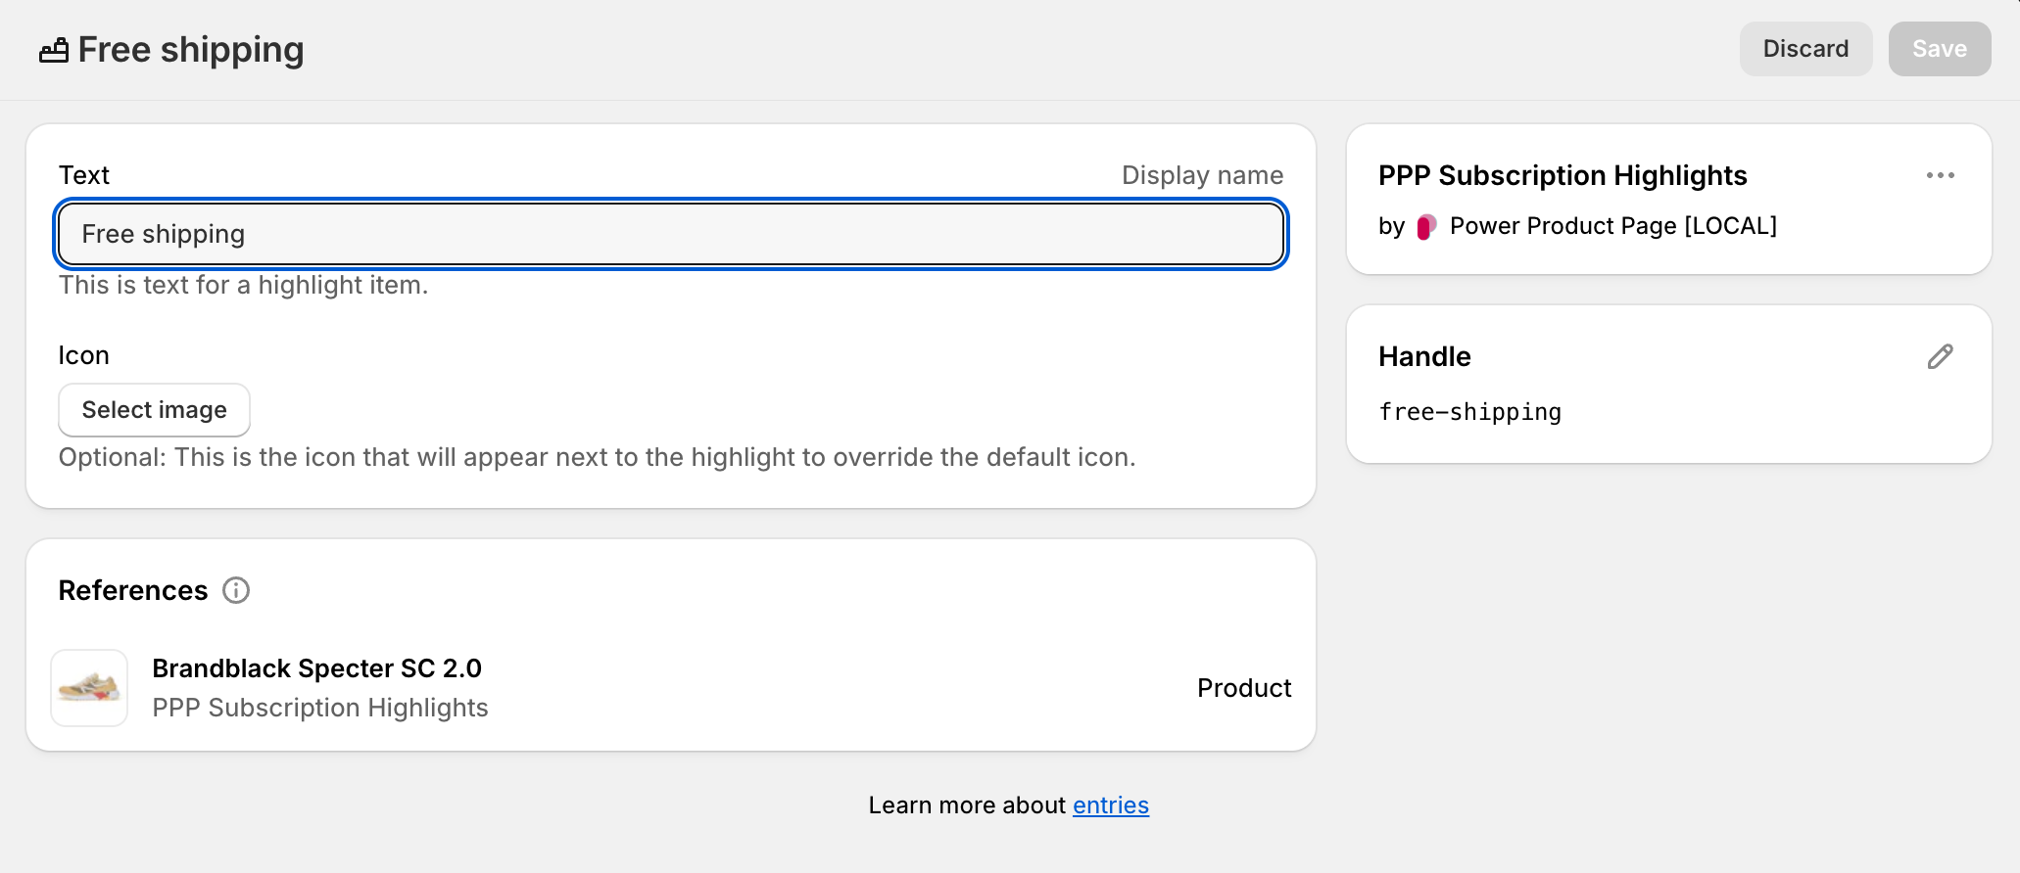The image size is (2020, 873).
Task: Open the three-dot menu for PPP Subscription Highlights
Action: pyautogui.click(x=1940, y=176)
